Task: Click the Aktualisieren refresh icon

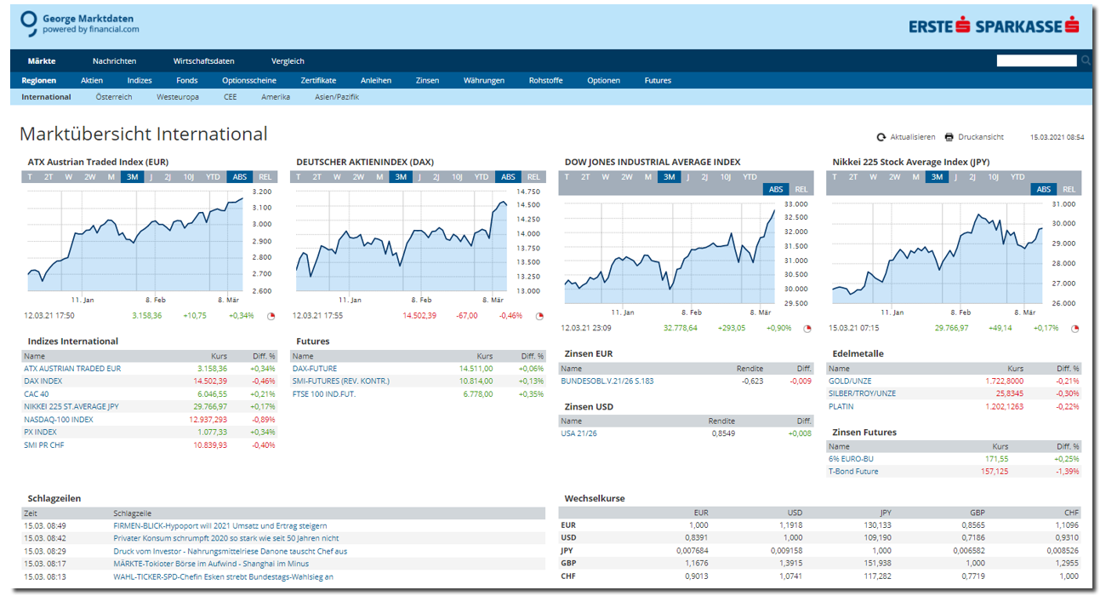Action: (881, 137)
